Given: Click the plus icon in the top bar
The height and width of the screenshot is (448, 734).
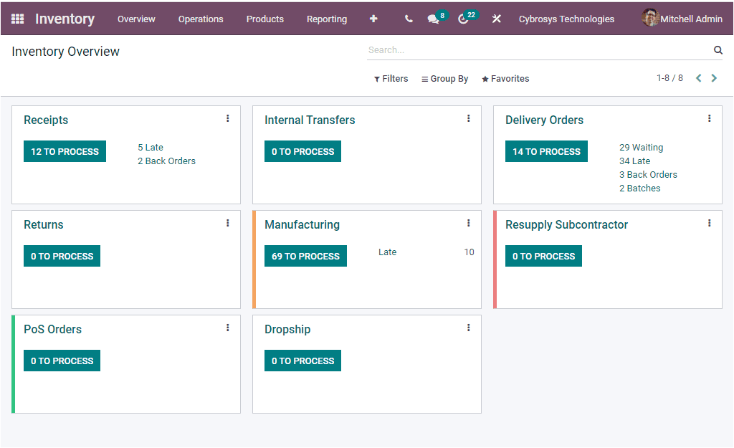Looking at the screenshot, I should pyautogui.click(x=373, y=18).
